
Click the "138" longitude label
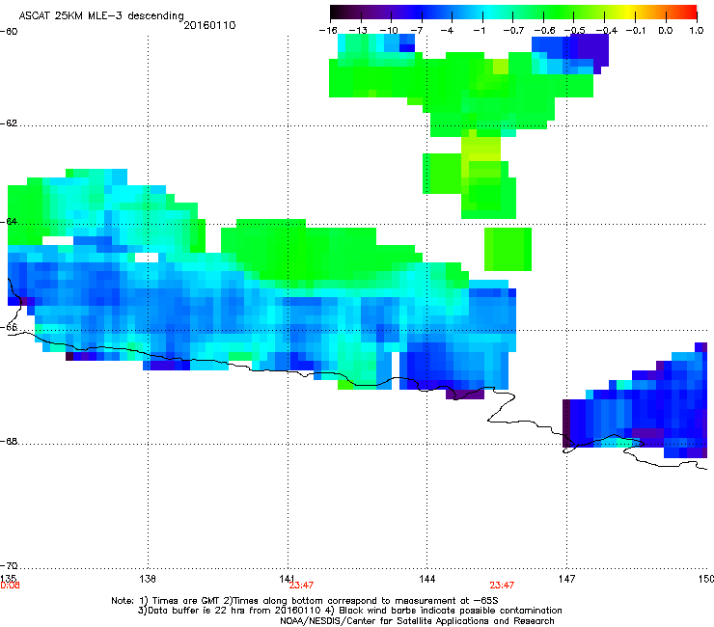point(148,579)
